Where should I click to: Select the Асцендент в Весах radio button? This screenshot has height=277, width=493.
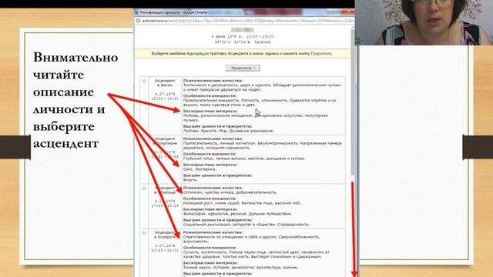point(144,81)
